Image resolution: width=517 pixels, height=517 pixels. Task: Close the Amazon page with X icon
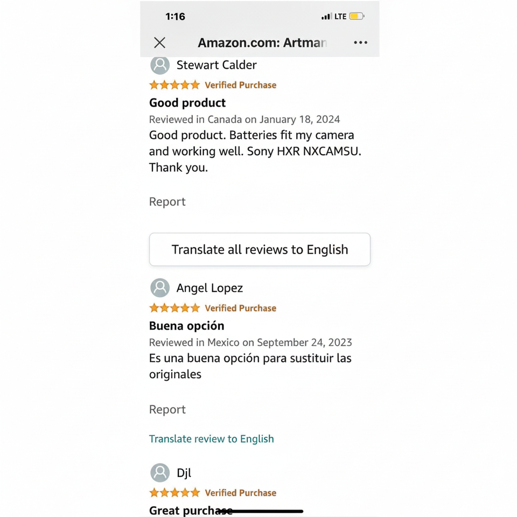point(159,43)
